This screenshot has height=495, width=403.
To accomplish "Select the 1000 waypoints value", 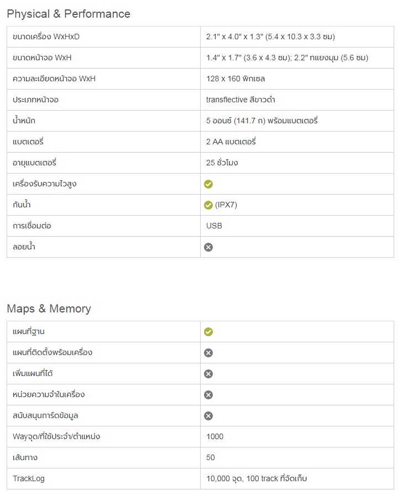I will (x=215, y=436).
